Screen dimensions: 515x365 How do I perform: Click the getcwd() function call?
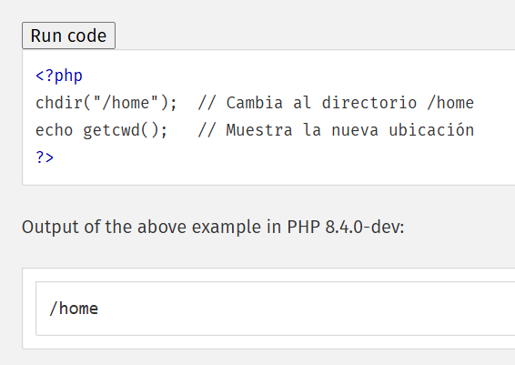[120, 130]
